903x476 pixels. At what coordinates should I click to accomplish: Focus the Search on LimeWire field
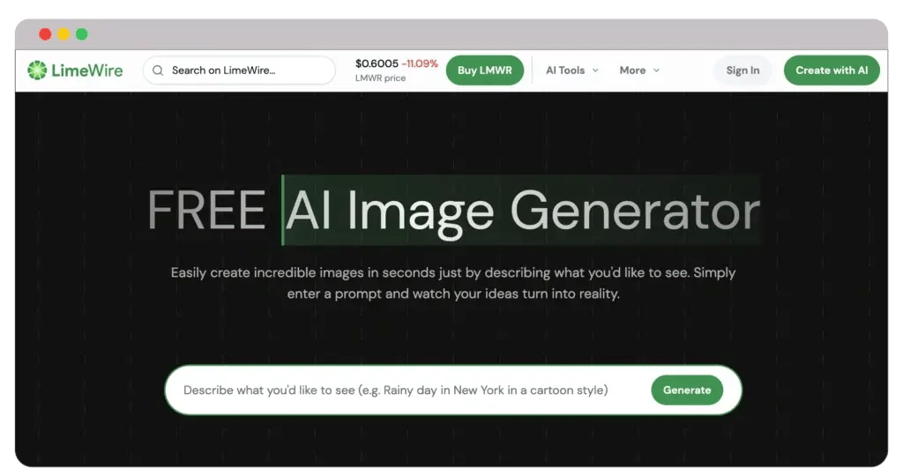click(x=247, y=71)
